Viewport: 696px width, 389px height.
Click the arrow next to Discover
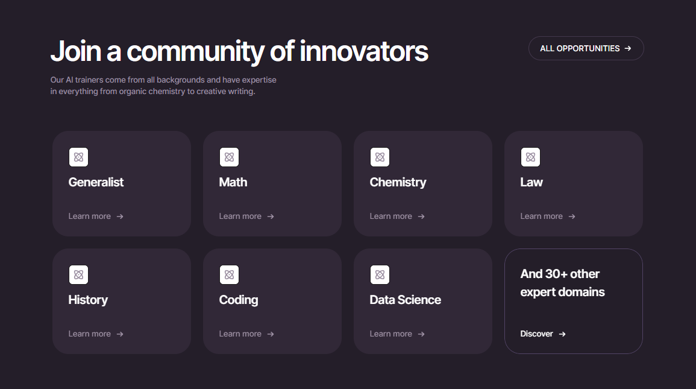pos(562,334)
